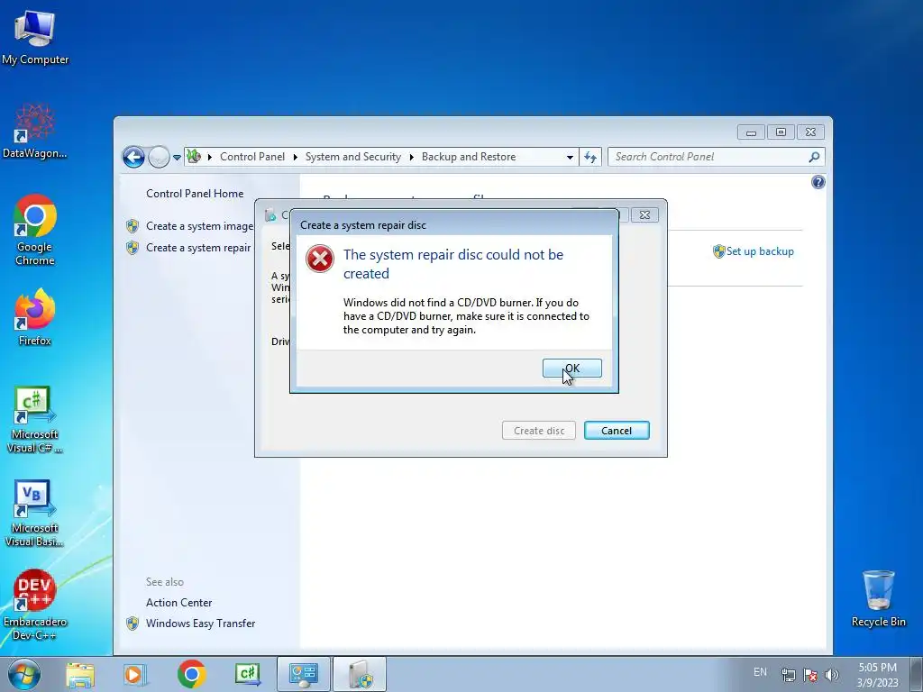Click the red error icon in dialog
The image size is (923, 692).
(x=320, y=259)
